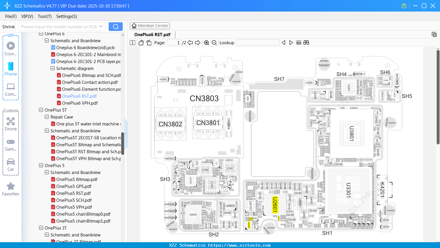Select the Phone category icon
The width and height of the screenshot is (440, 248).
tap(11, 69)
